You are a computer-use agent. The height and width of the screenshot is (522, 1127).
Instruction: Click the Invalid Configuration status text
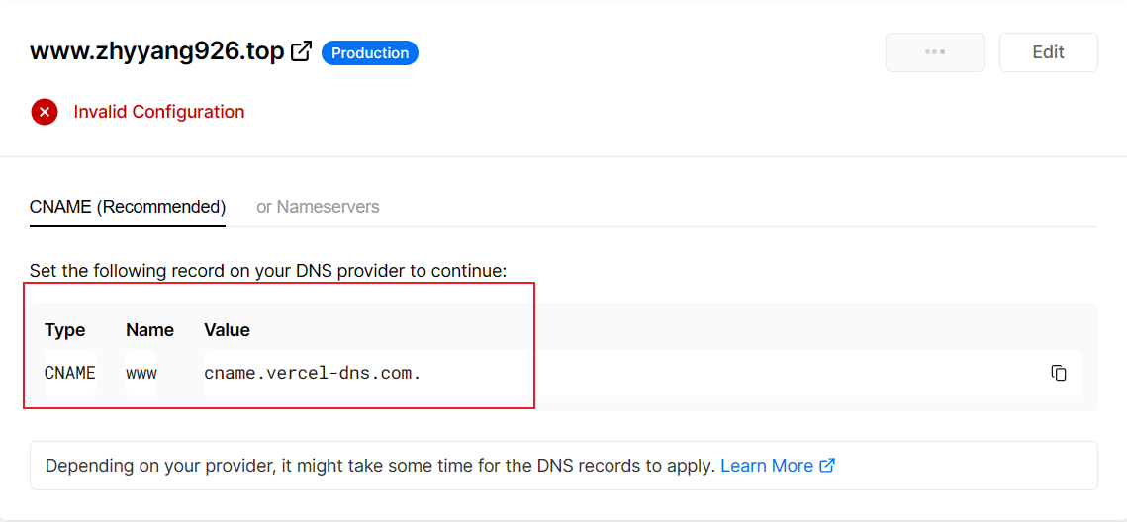(x=159, y=112)
